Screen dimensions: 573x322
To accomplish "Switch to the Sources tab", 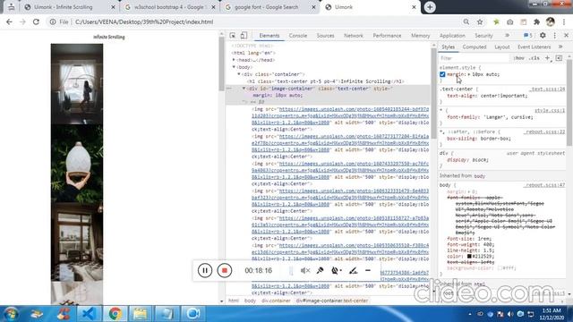I will 325,36.
